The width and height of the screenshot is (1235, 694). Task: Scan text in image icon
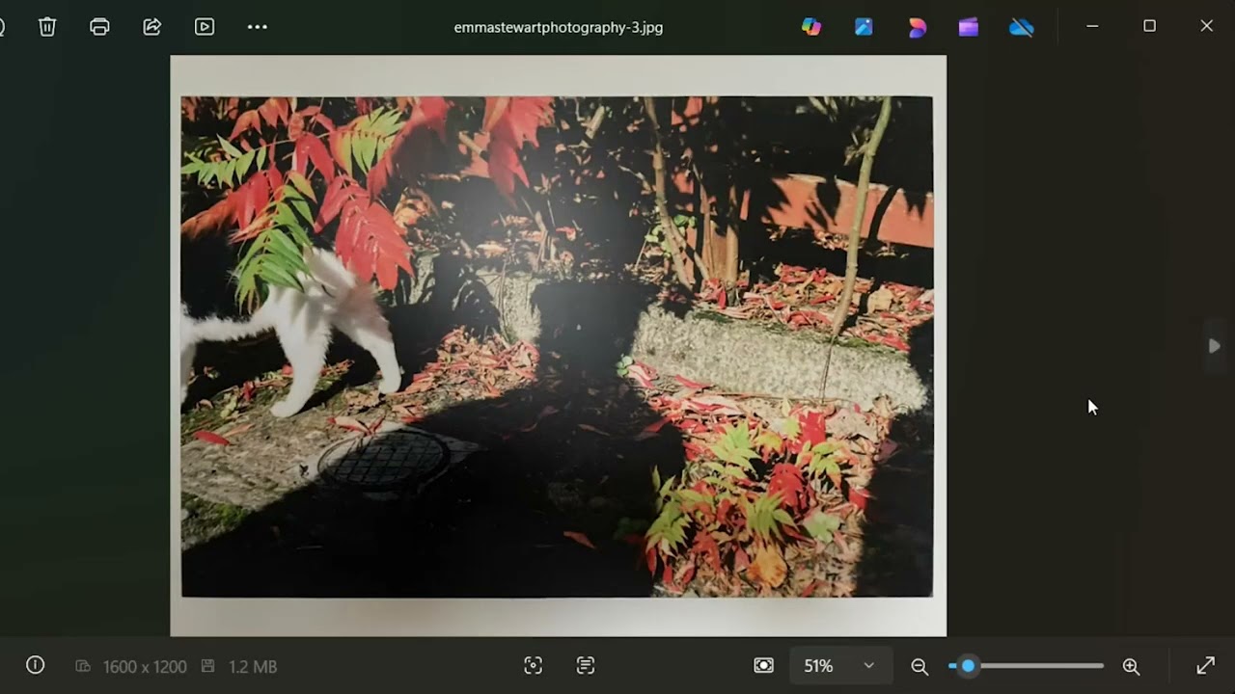click(586, 666)
